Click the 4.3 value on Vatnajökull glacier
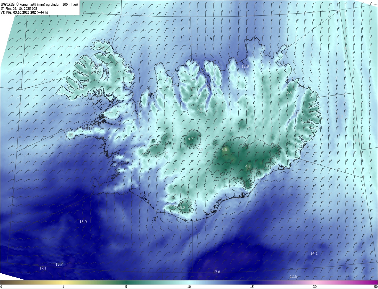This screenshot has width=378, height=289. (248, 167)
